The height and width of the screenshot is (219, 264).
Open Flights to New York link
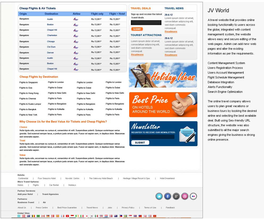click(x=28, y=115)
